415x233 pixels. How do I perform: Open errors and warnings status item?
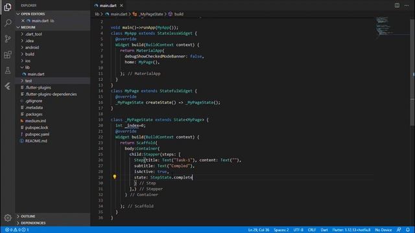pos(17,230)
